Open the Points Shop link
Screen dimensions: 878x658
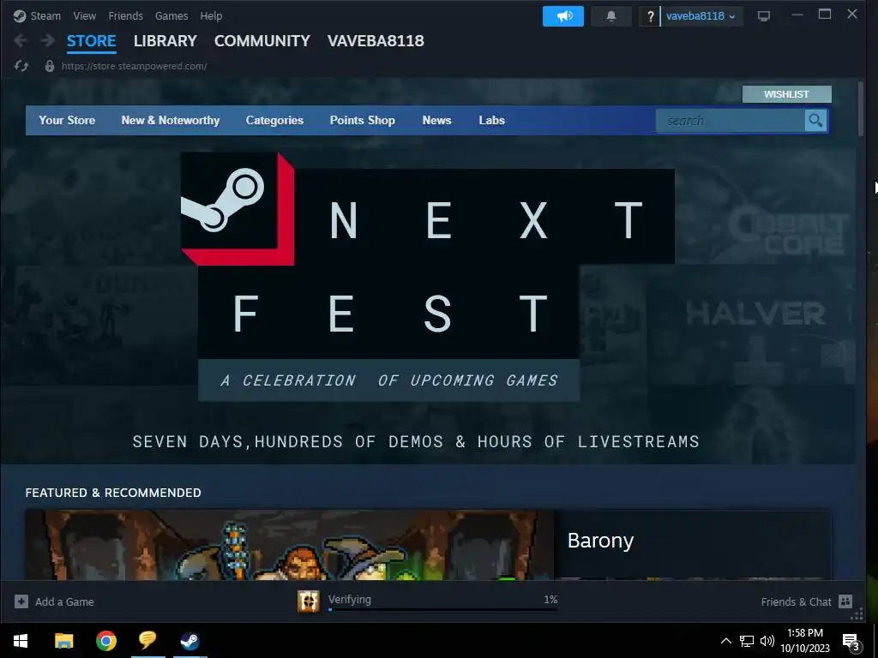[x=363, y=120]
